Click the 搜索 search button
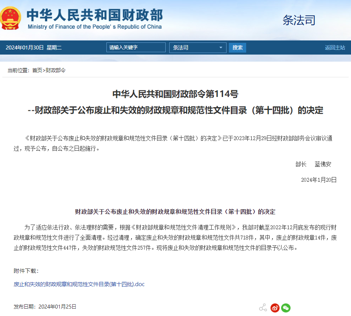 (237, 47)
